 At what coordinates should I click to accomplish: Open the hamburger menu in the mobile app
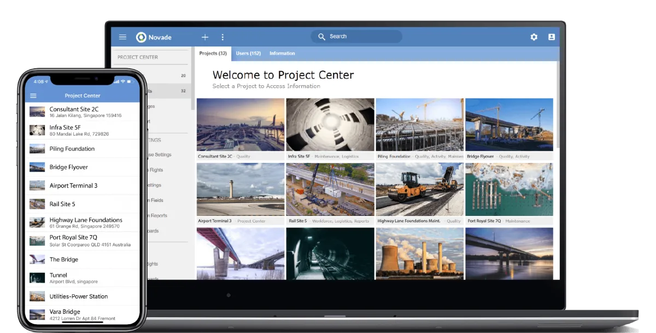33,95
